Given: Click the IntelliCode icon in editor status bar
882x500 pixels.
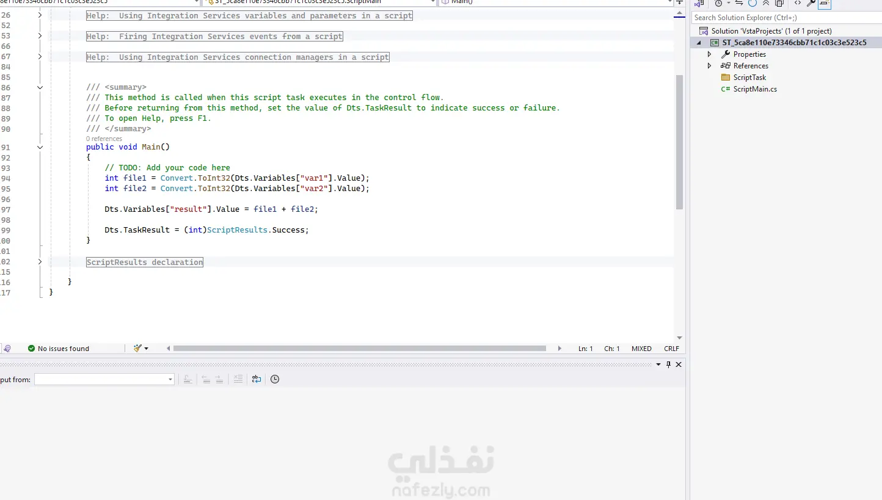Looking at the screenshot, I should [x=7, y=349].
